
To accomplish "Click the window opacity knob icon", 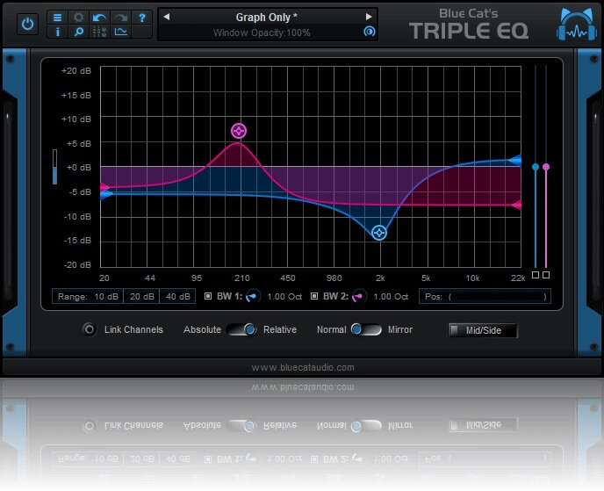I will [369, 32].
